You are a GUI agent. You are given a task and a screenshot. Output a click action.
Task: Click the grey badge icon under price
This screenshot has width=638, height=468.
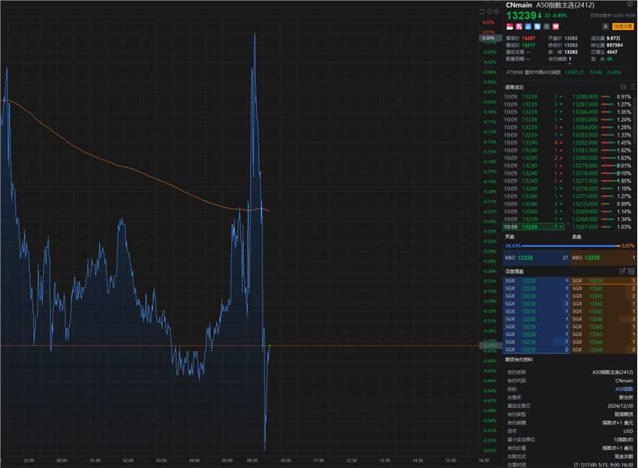coord(546,26)
